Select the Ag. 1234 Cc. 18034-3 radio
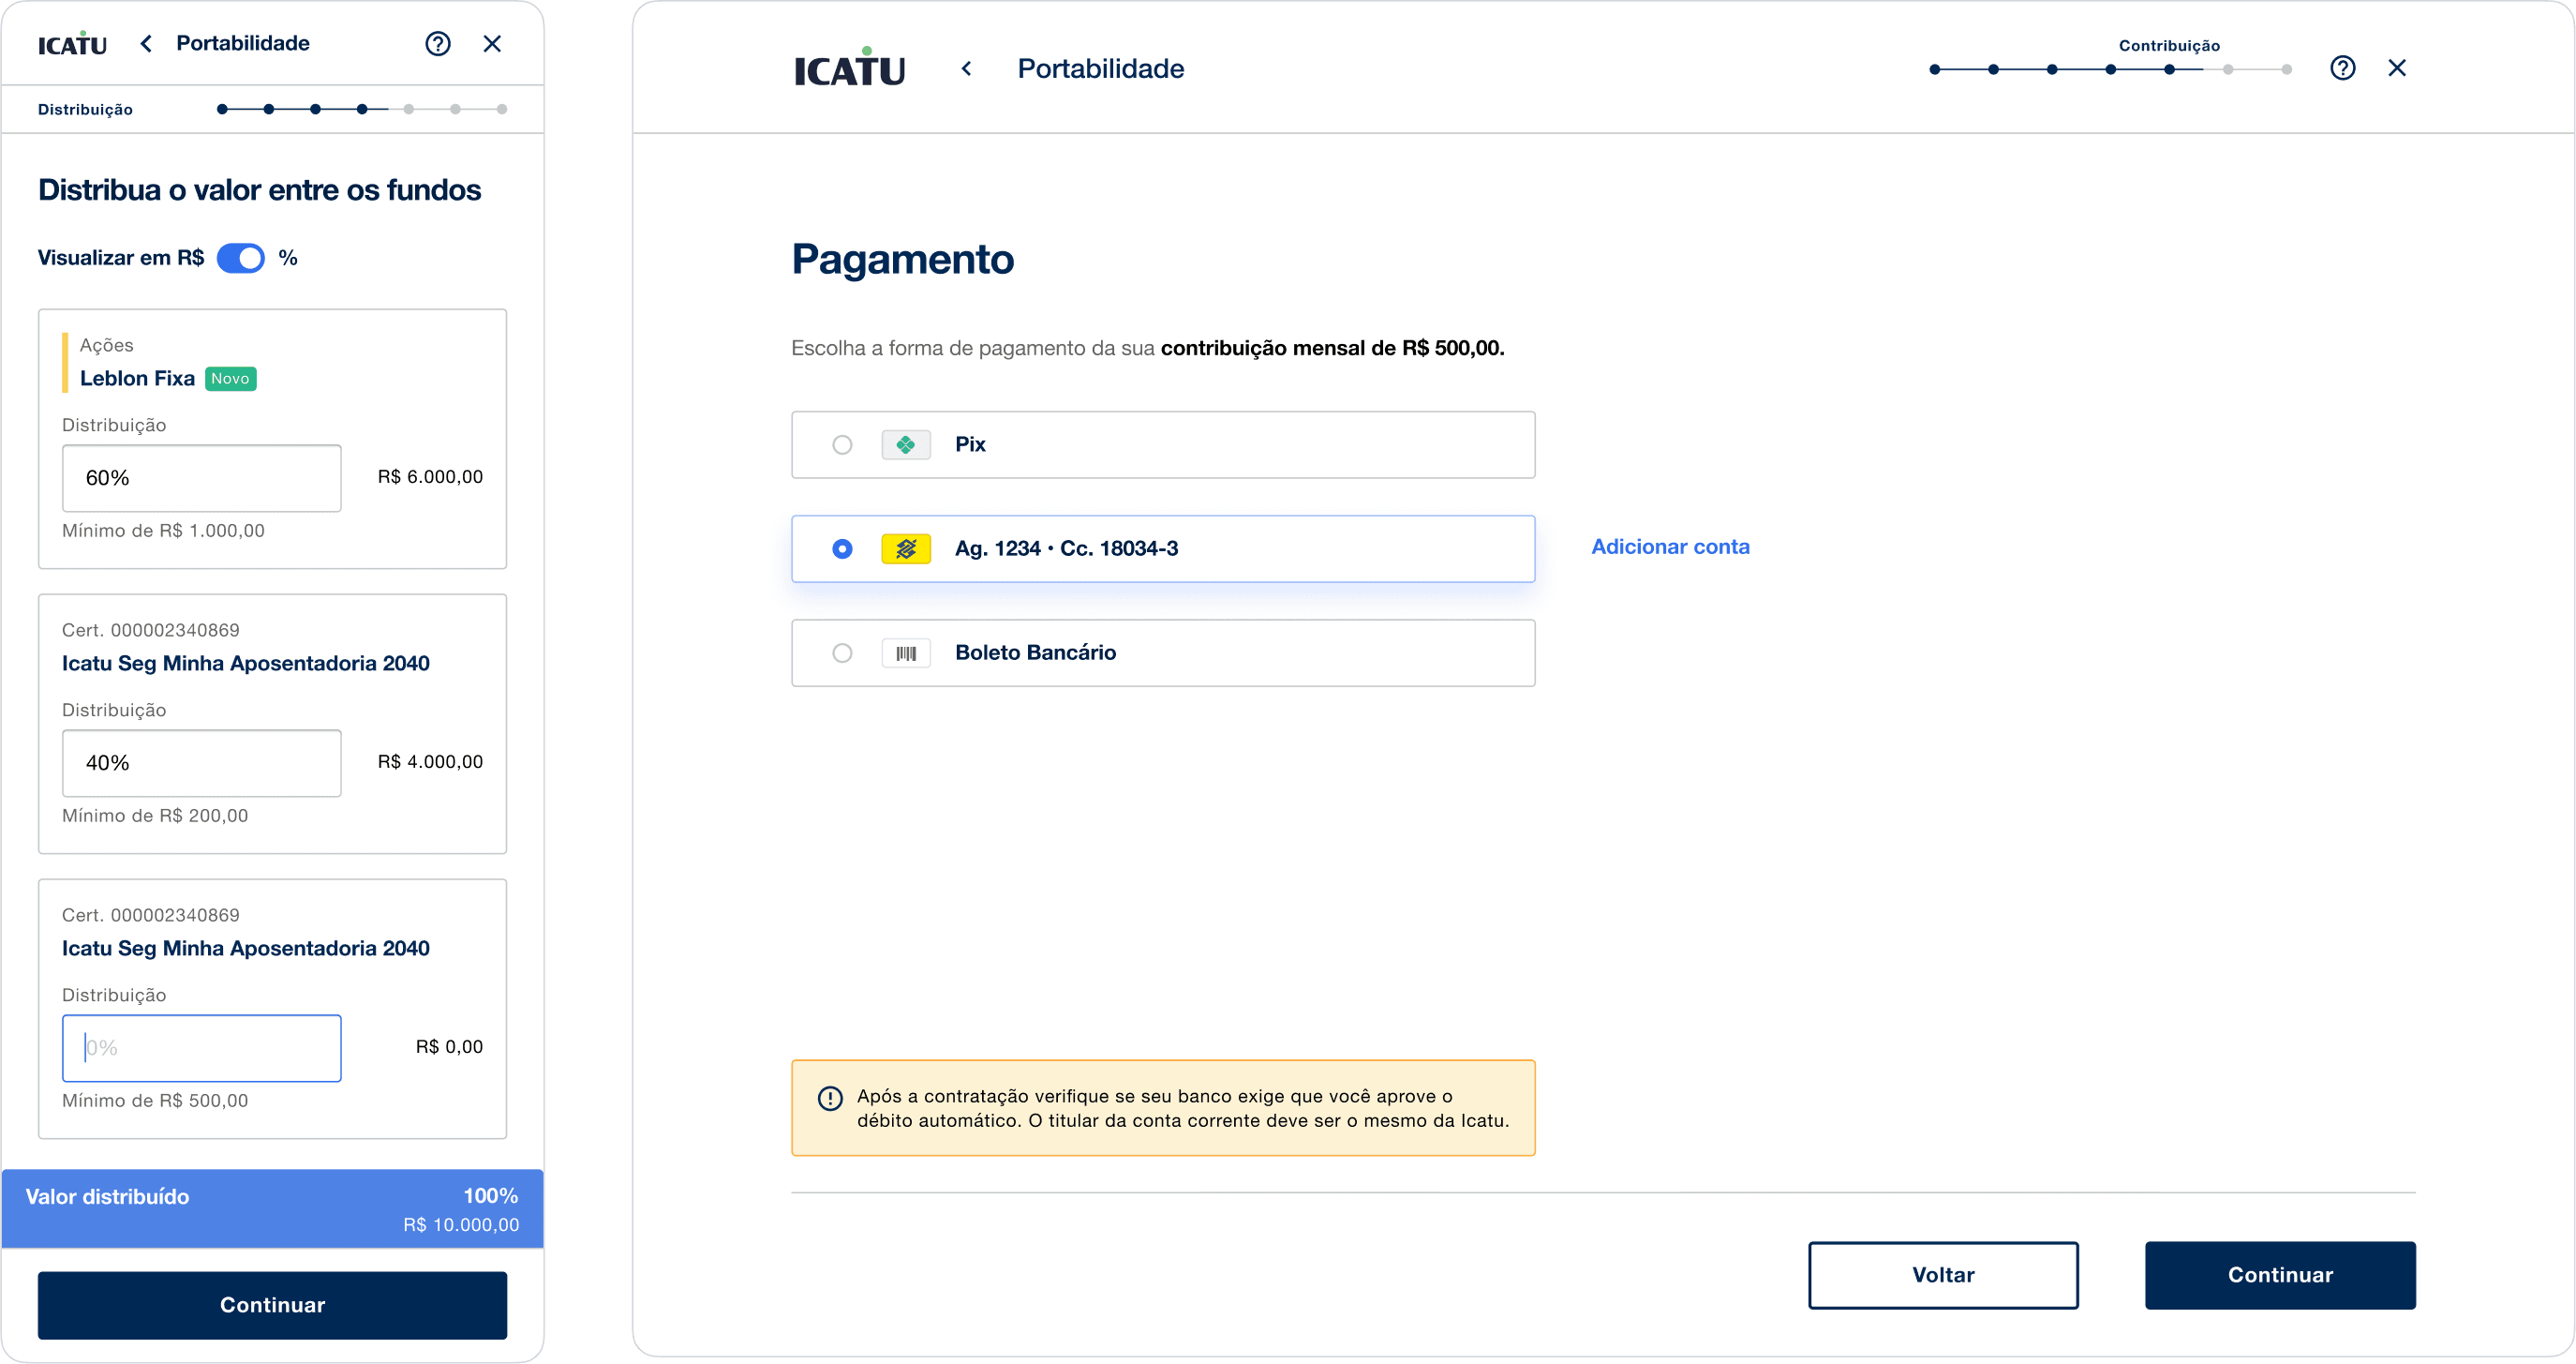Image resolution: width=2576 pixels, height=1364 pixels. coord(842,548)
